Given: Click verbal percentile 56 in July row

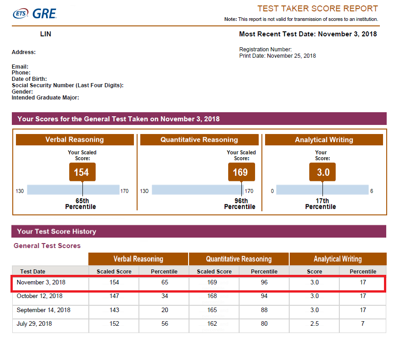Looking at the screenshot, I should 164,323.
